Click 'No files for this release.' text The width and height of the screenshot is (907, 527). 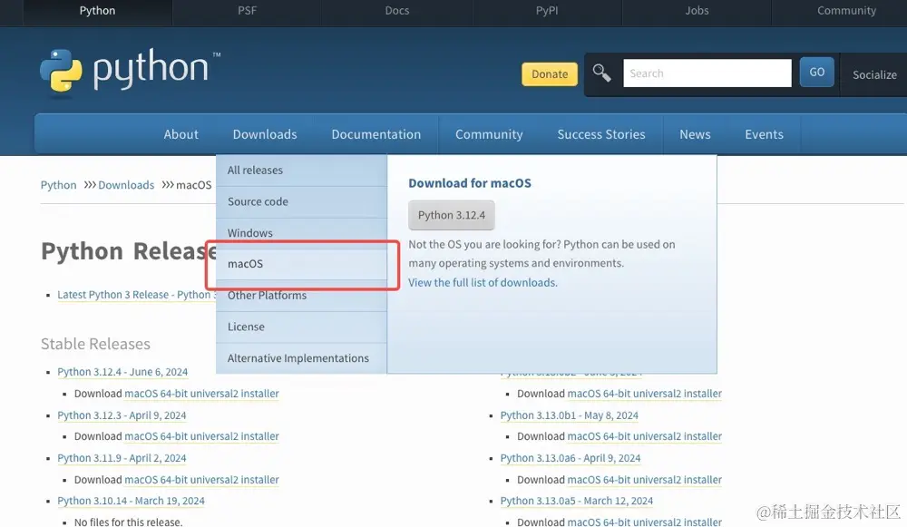[128, 522]
